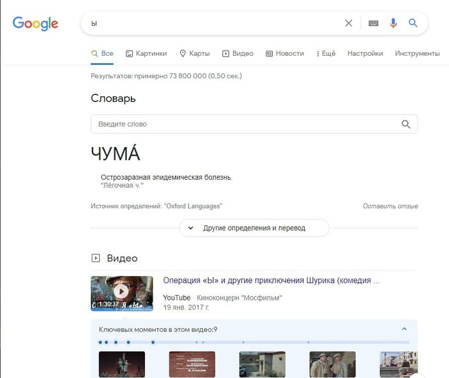Open Настройки
The image size is (449, 378).
(x=365, y=54)
